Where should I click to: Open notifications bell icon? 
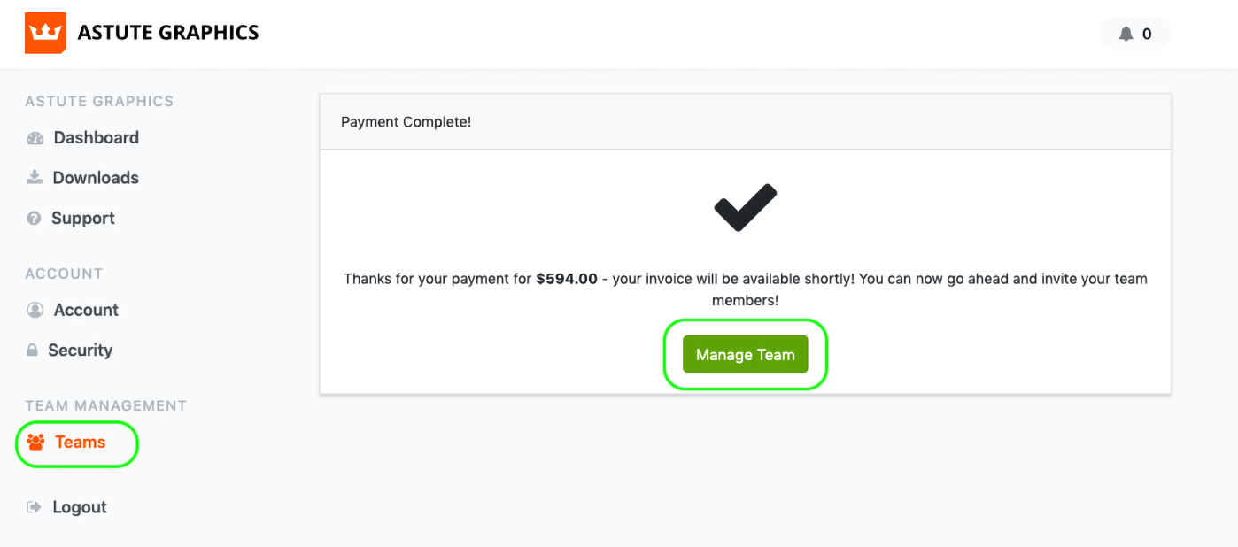(1126, 34)
